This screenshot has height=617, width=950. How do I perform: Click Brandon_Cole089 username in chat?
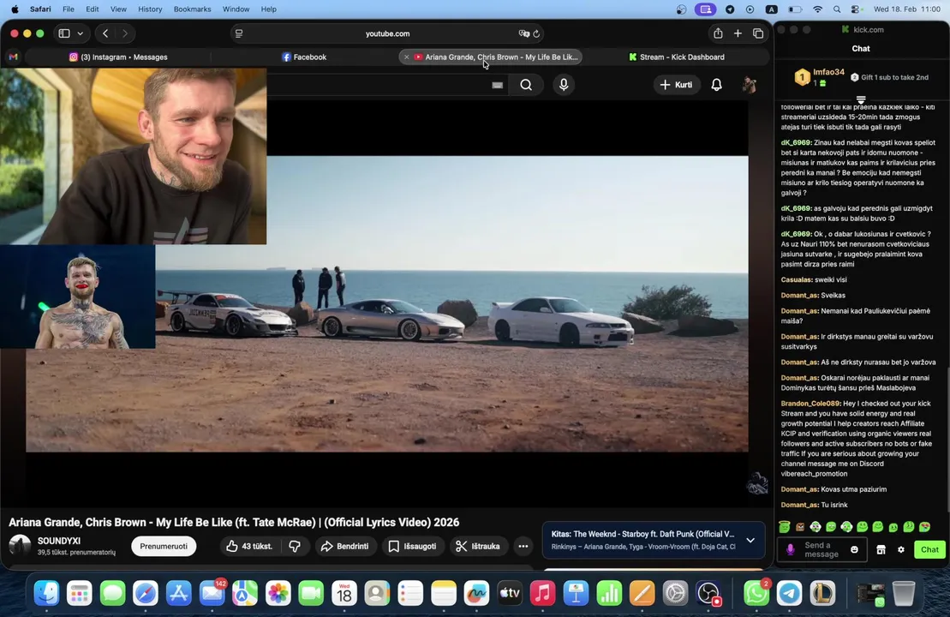tap(810, 403)
